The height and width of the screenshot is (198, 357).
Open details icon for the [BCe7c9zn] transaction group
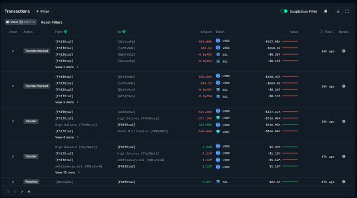click(x=343, y=86)
